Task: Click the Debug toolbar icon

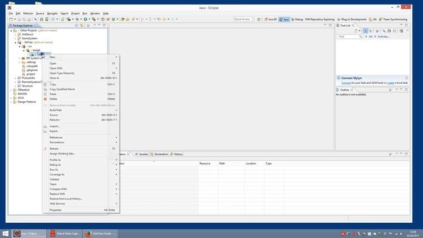Action: 77,19
